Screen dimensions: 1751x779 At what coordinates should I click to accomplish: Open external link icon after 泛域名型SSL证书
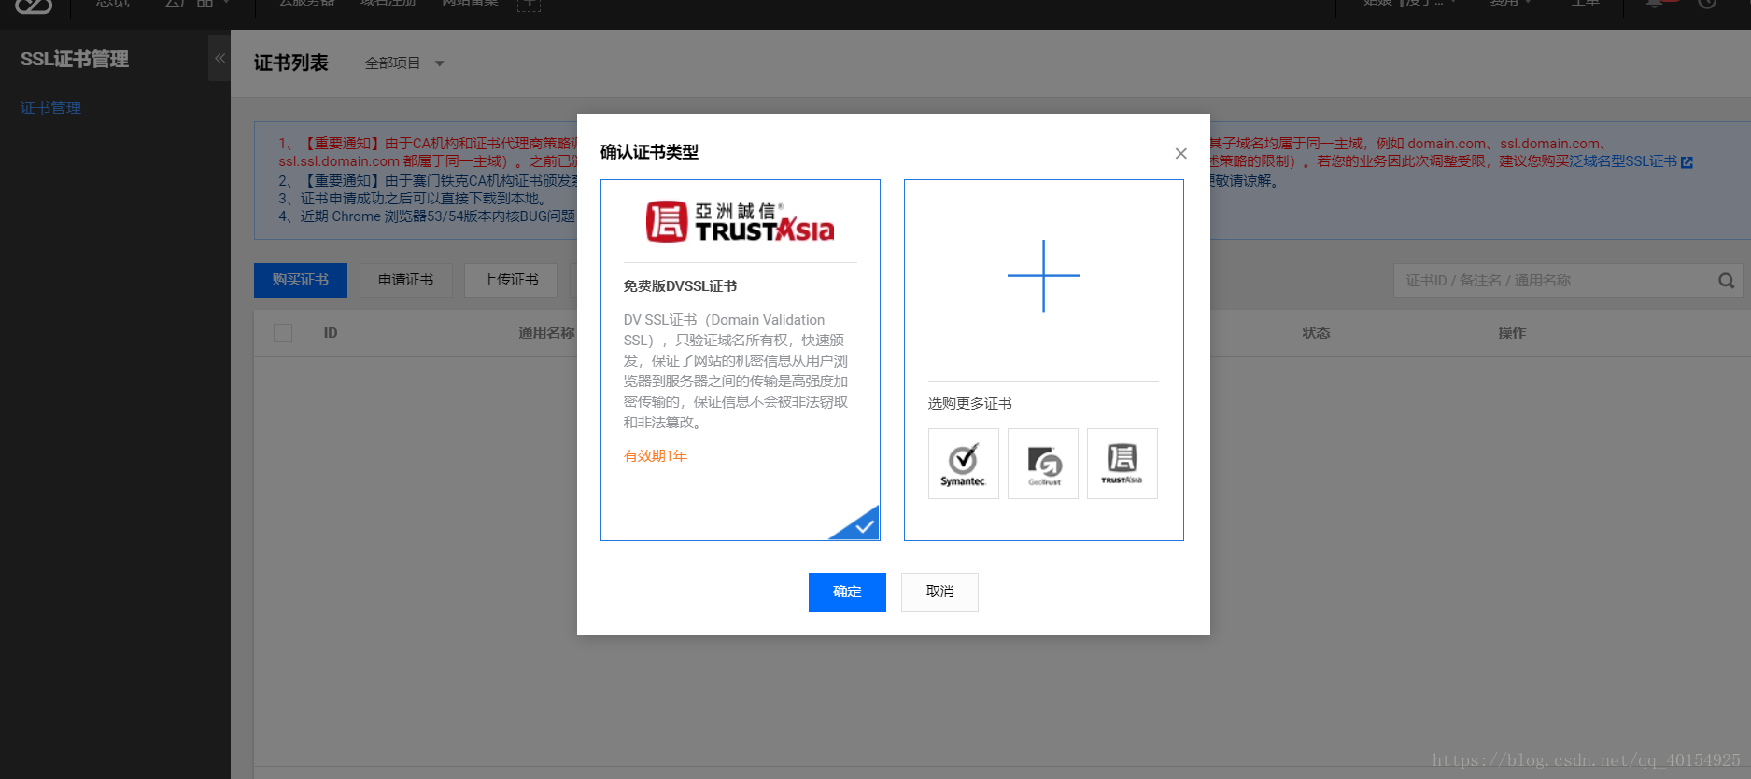coord(1687,162)
